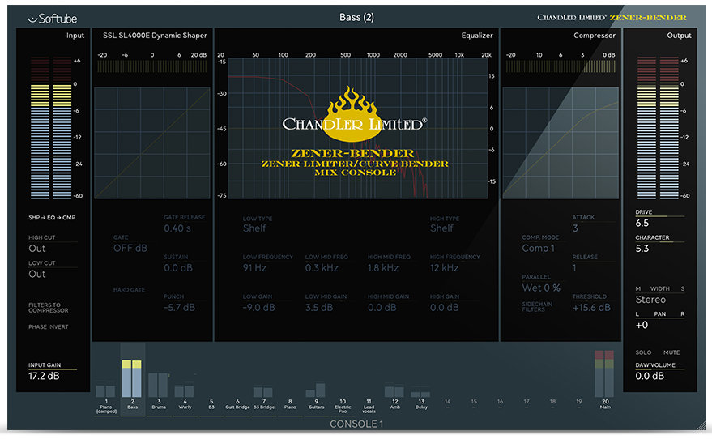Click the window resize grip corner
The height and width of the screenshot is (439, 712).
pyautogui.click(x=701, y=425)
